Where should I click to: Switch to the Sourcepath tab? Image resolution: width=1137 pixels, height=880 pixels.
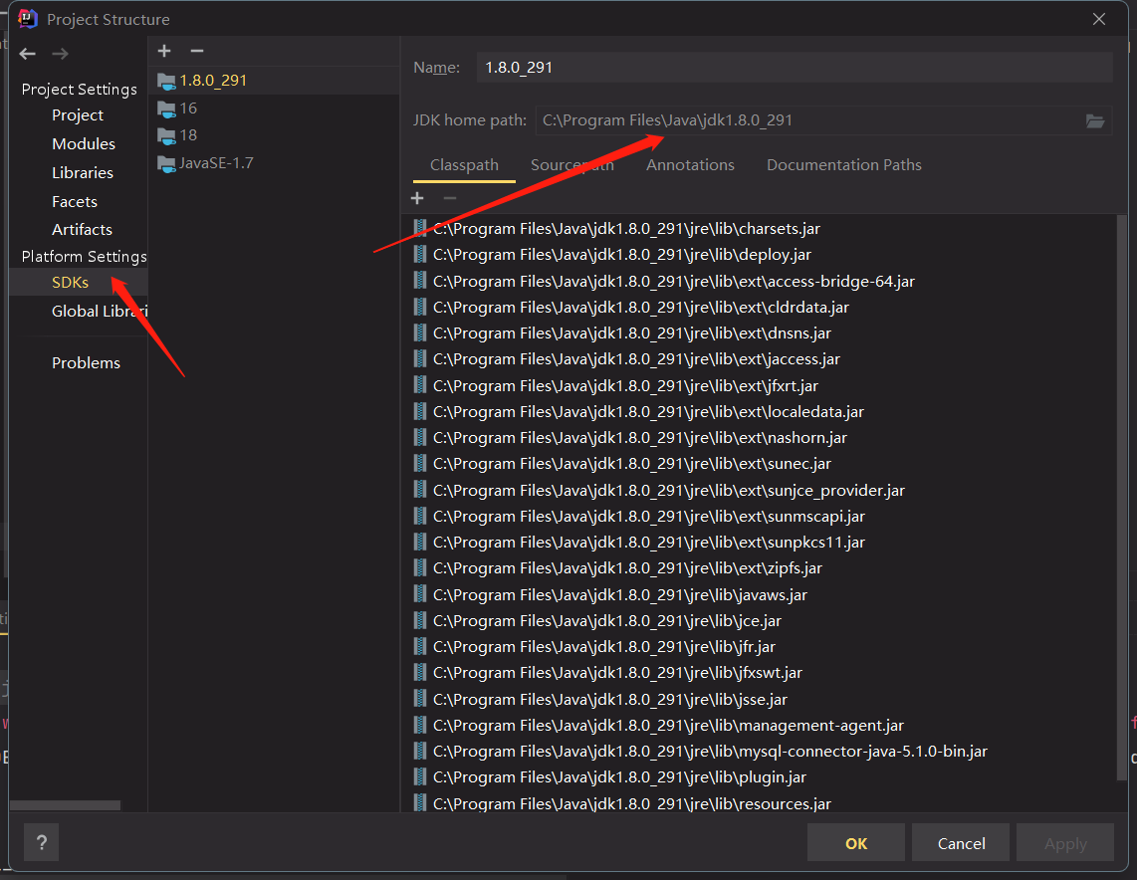[572, 165]
